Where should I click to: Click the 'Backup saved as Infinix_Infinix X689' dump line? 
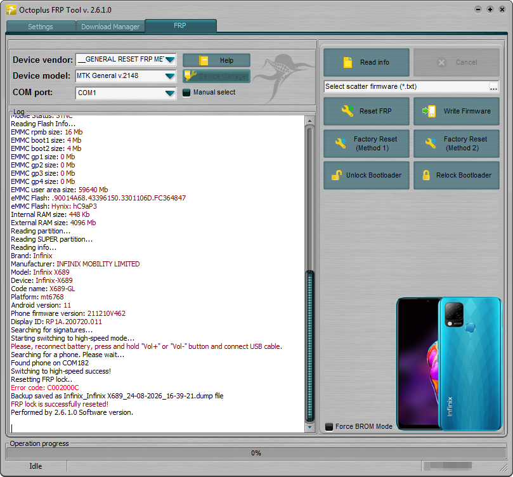[117, 396]
